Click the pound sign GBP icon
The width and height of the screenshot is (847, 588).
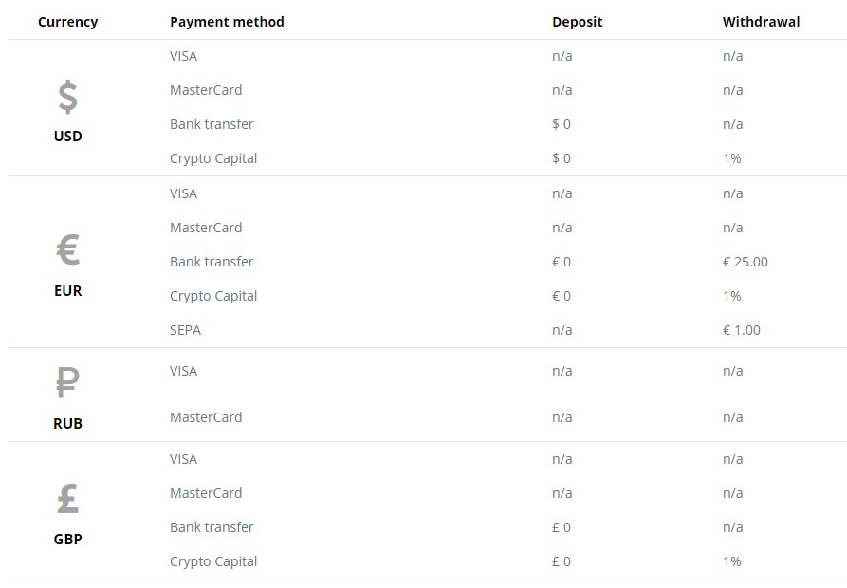pyautogui.click(x=68, y=498)
